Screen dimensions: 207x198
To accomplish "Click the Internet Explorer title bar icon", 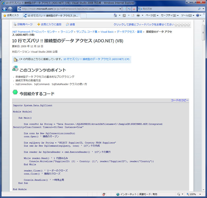I will click(x=3, y=3).
